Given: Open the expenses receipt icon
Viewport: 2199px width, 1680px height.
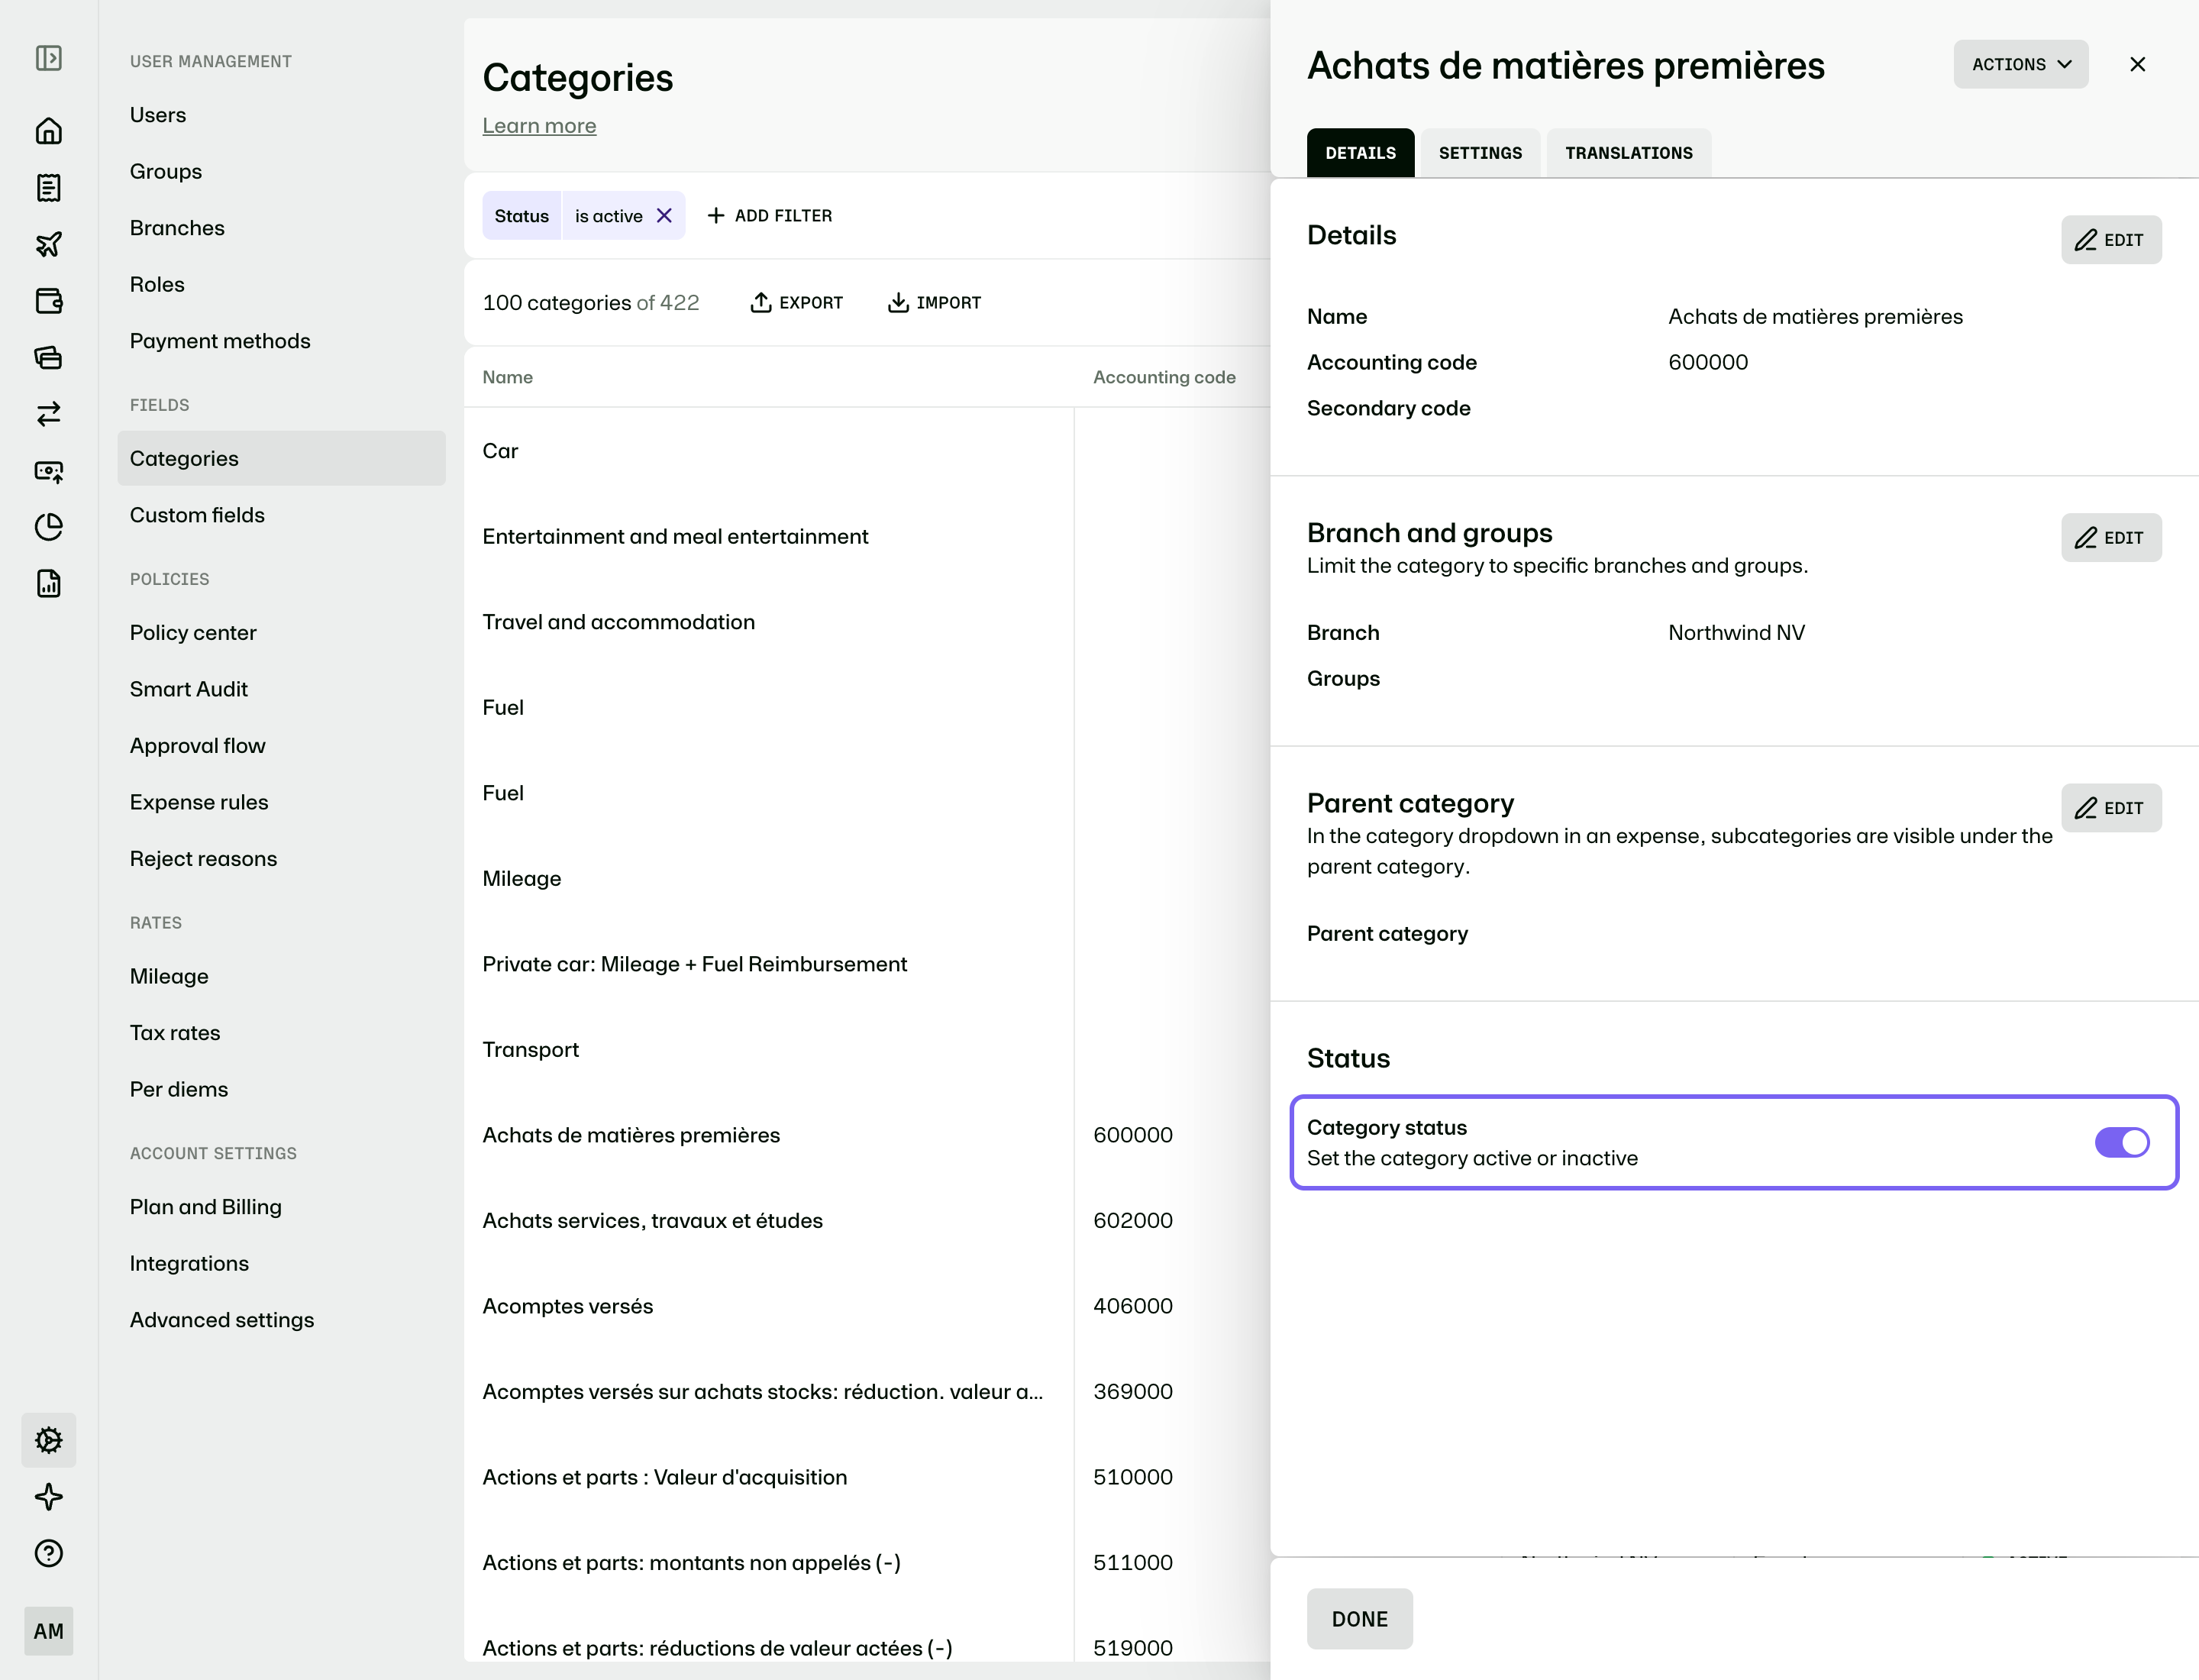Looking at the screenshot, I should 48,188.
